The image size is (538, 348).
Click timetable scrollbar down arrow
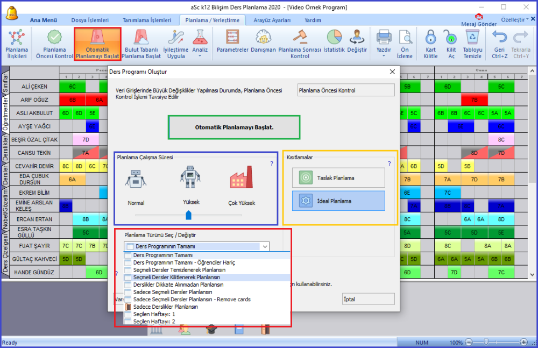tap(532, 274)
